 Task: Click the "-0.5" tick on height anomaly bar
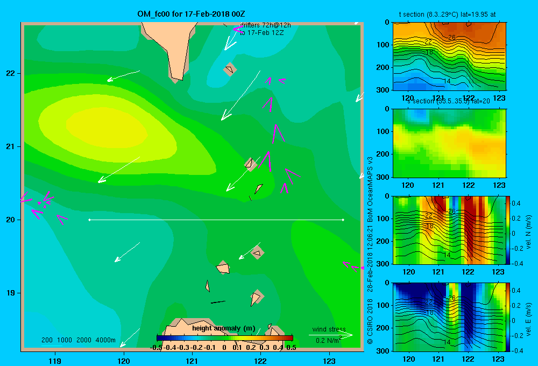point(157,348)
